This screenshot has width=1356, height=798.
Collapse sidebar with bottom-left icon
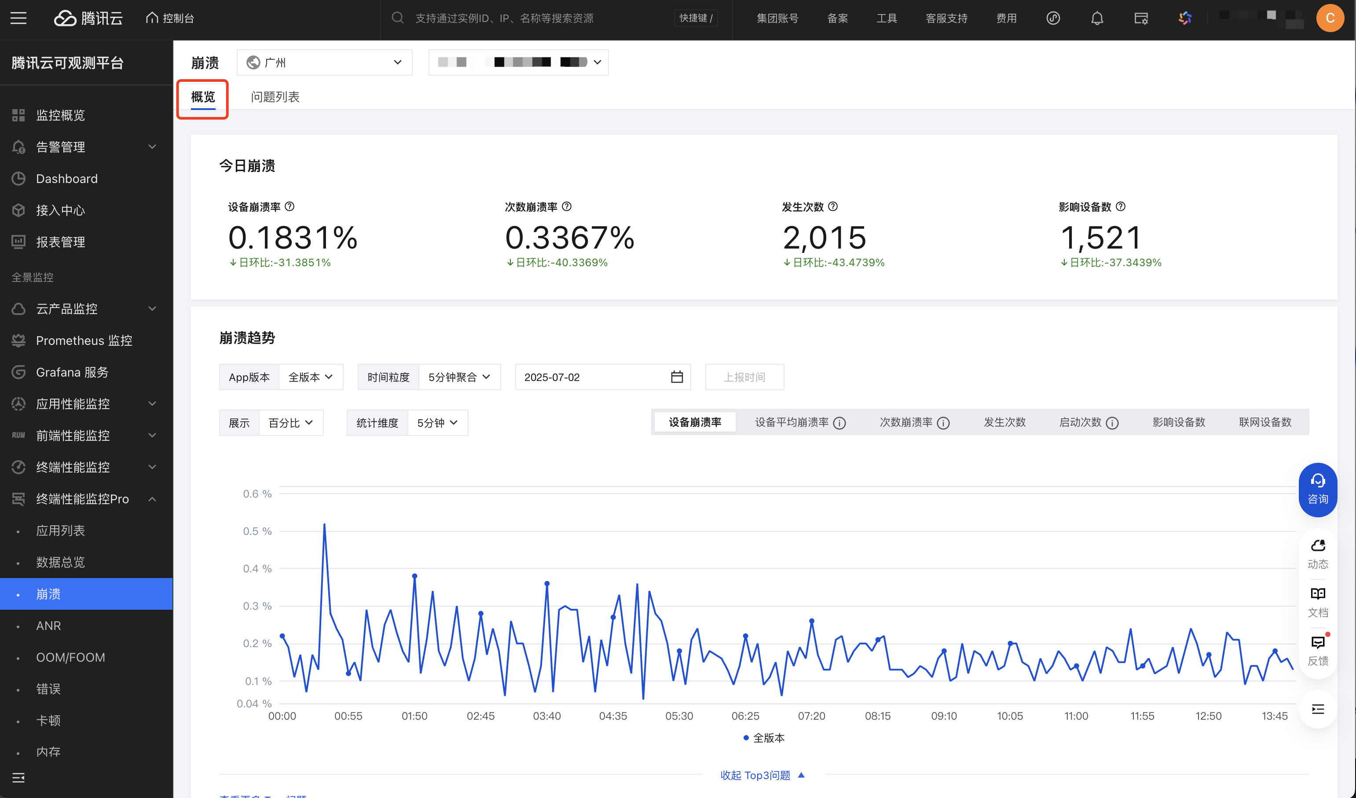tap(18, 777)
